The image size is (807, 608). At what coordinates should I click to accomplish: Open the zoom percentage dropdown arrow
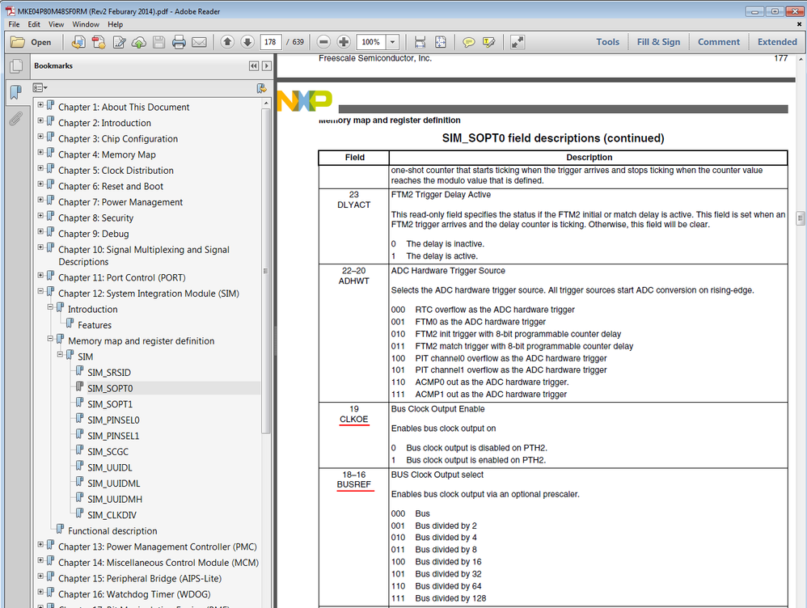[393, 42]
